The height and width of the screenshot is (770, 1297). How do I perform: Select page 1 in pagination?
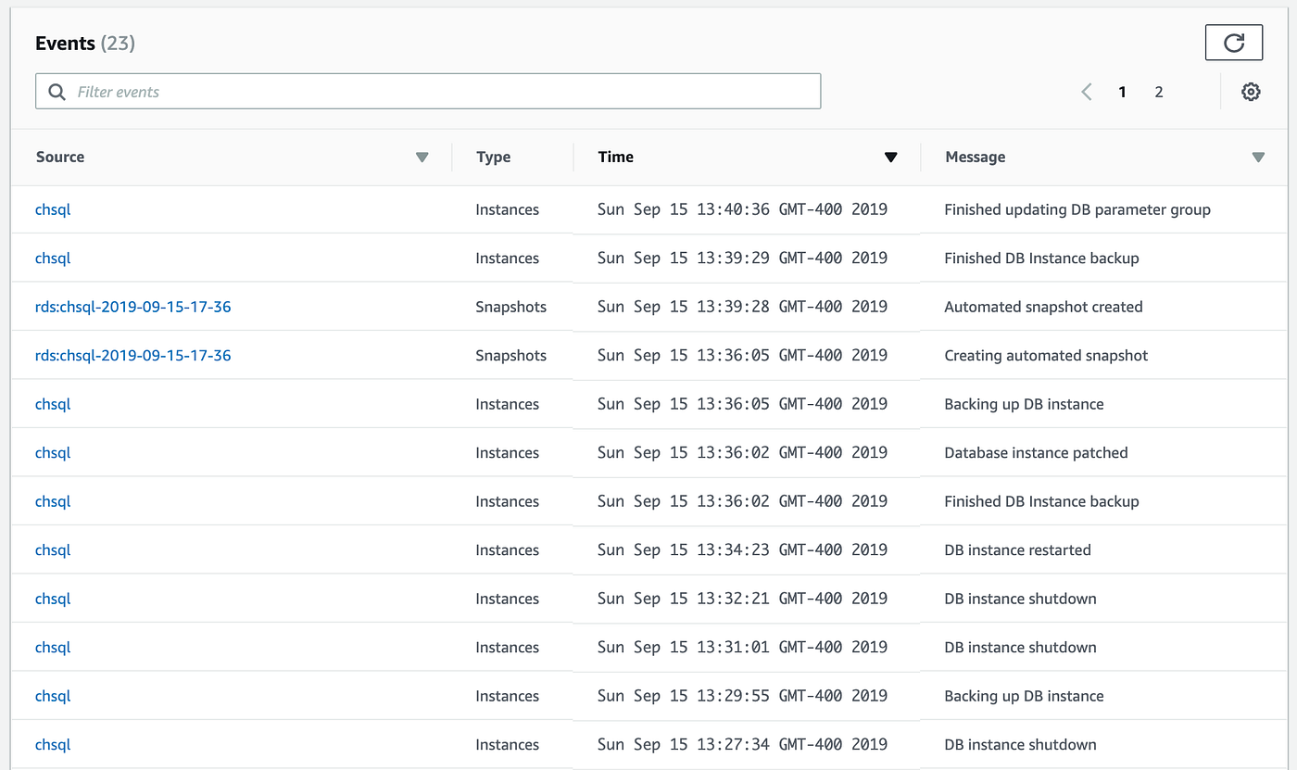(1122, 92)
